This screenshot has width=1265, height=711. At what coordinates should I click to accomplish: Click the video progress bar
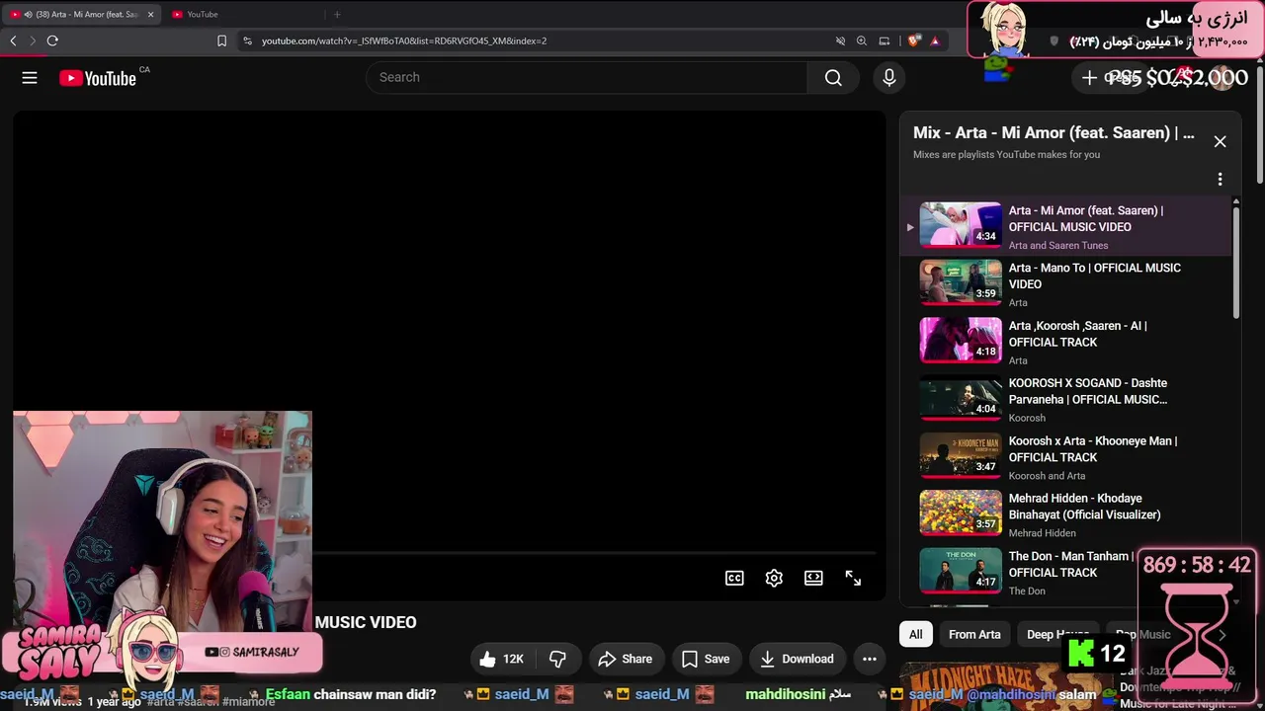point(594,553)
